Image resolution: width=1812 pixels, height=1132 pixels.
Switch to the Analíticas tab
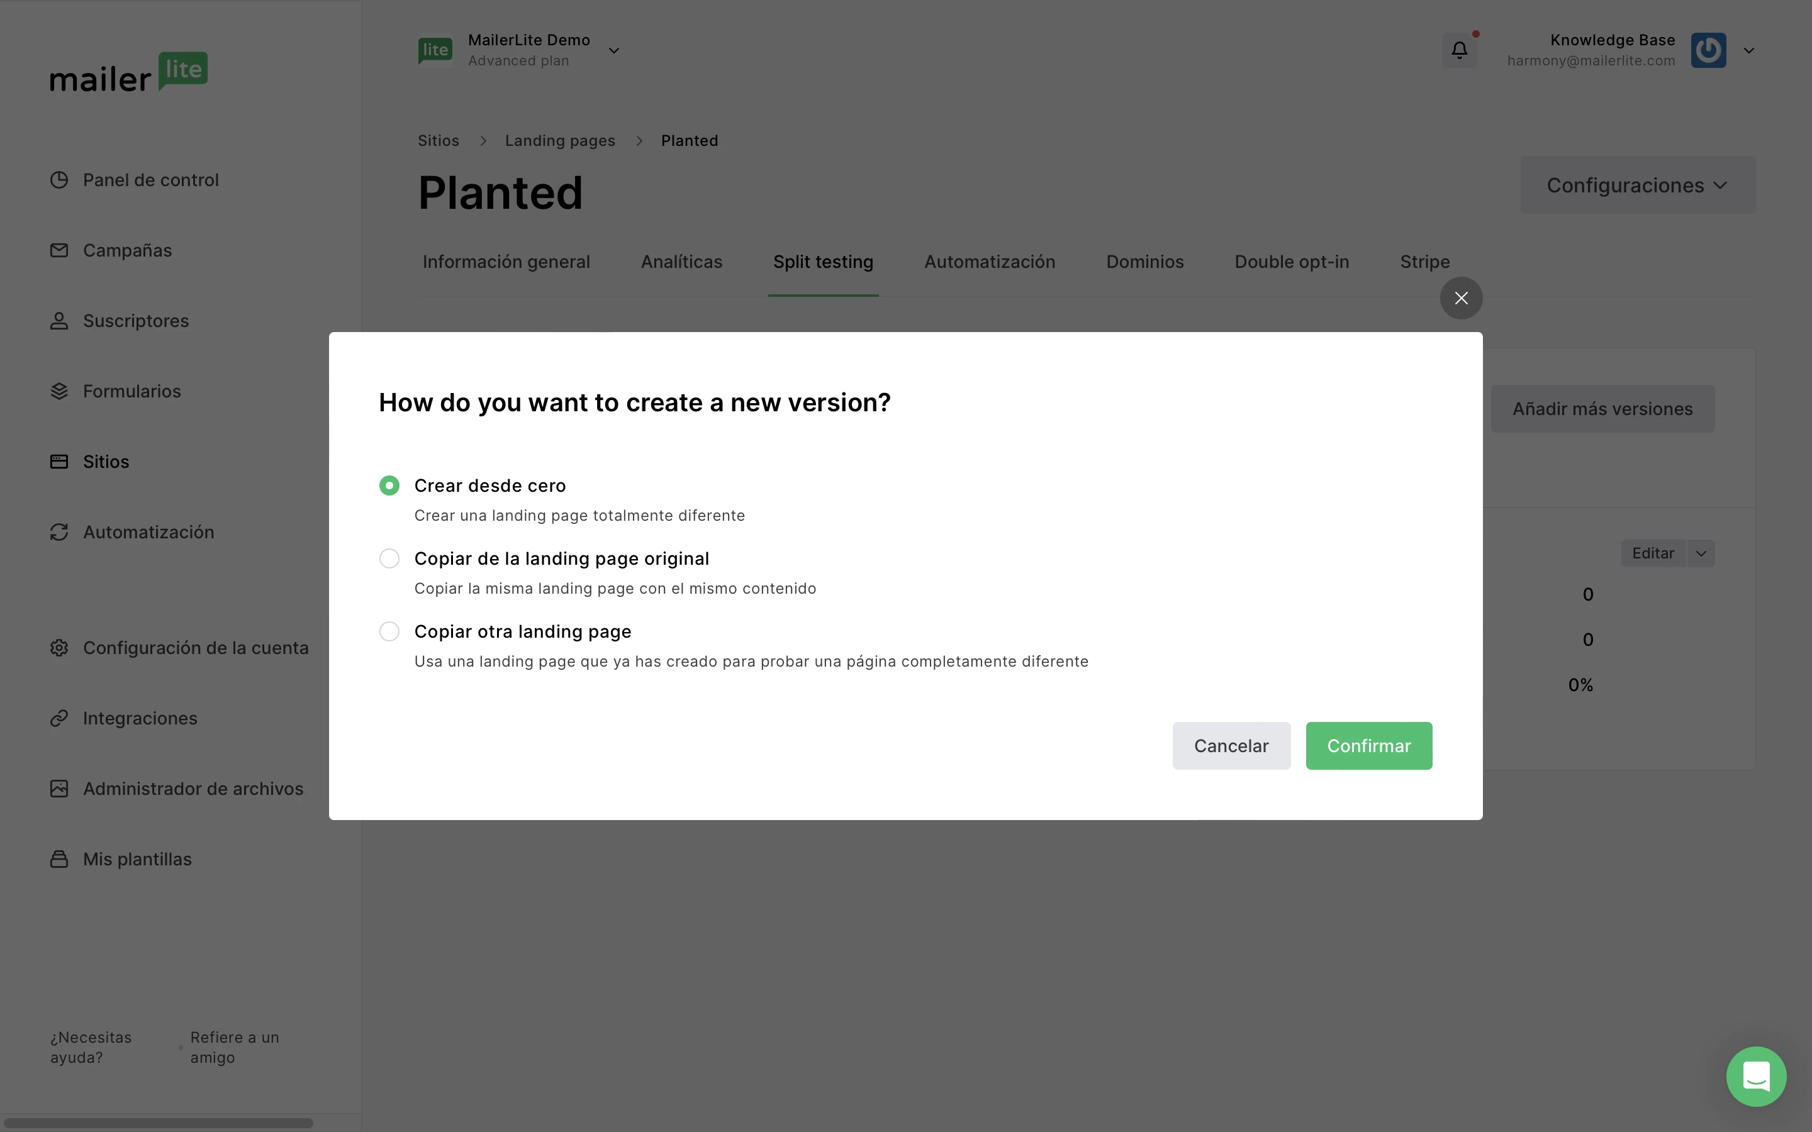coord(681,262)
